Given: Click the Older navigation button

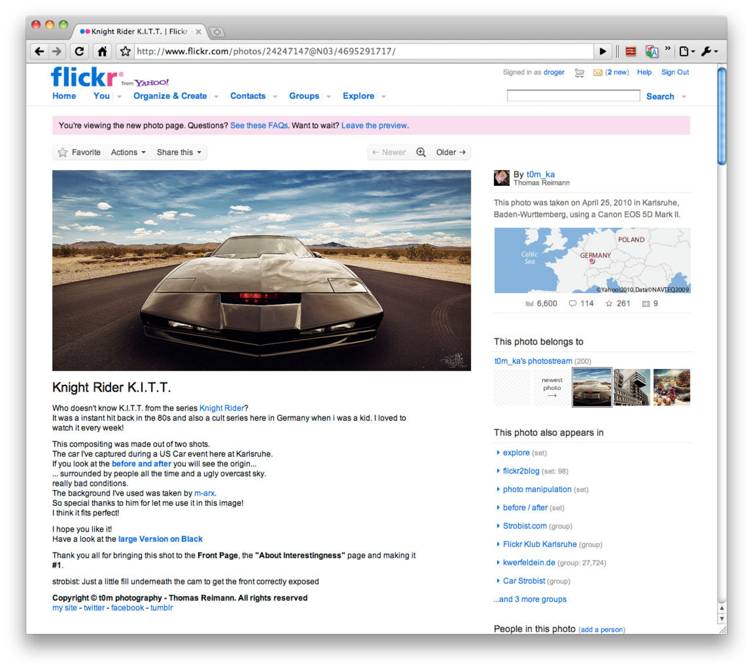Looking at the screenshot, I should tap(450, 152).
